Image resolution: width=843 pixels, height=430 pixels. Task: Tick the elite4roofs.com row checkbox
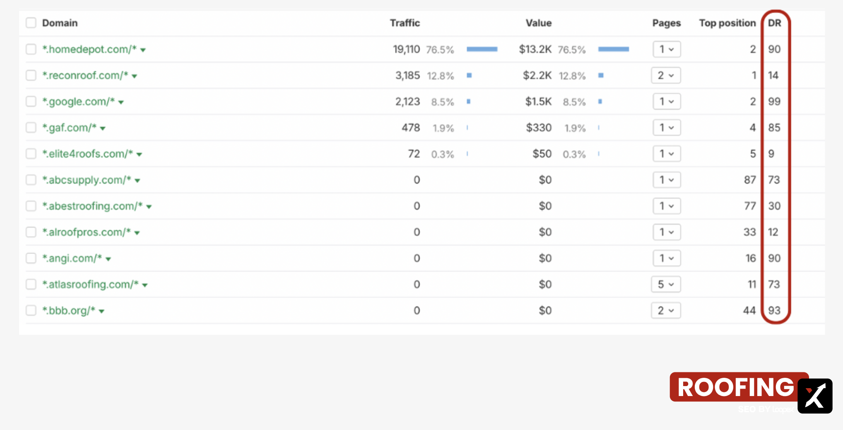tap(31, 154)
